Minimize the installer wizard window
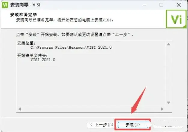This screenshot has height=132, width=188. point(144,5)
